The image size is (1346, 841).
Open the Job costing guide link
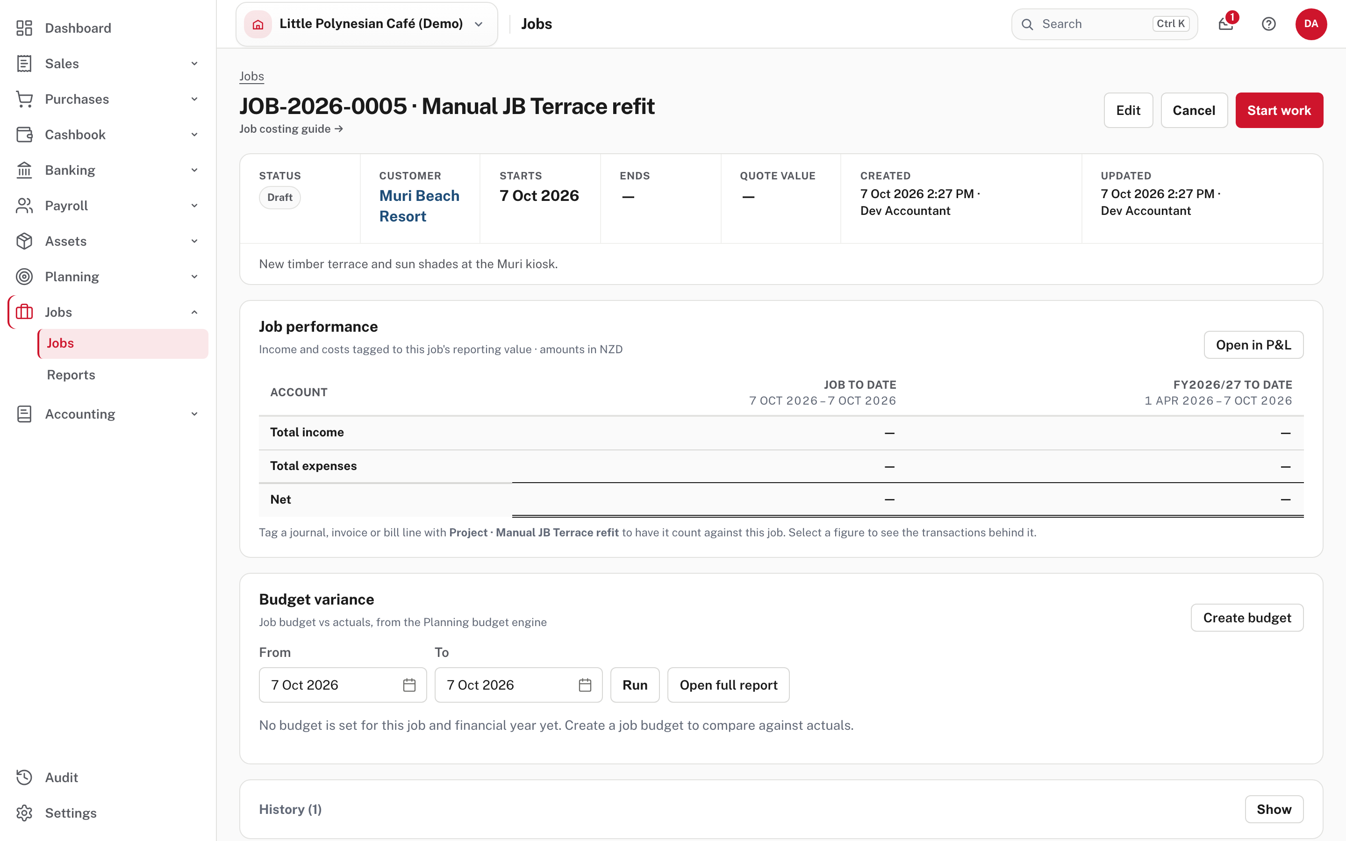pos(291,128)
